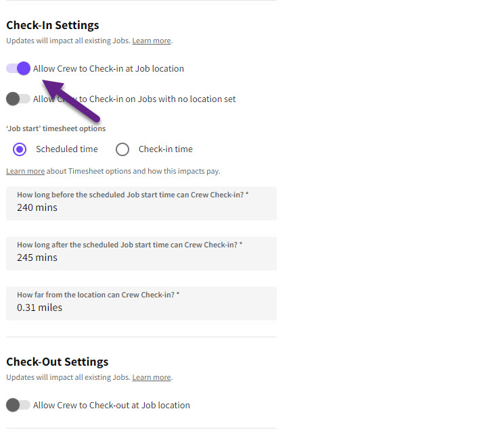The image size is (500, 436).
Task: Select the Scheduled time radio button
Action: point(20,149)
